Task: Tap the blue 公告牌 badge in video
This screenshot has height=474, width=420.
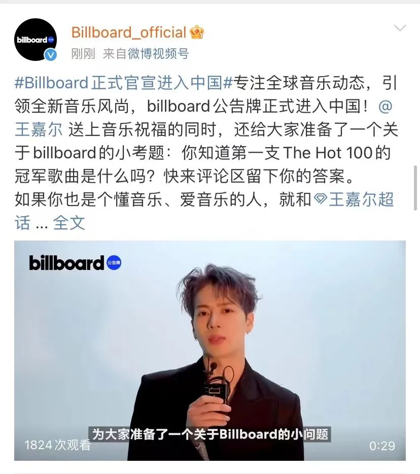Action: (114, 262)
